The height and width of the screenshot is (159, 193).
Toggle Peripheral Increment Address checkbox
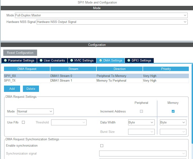click(x=141, y=111)
